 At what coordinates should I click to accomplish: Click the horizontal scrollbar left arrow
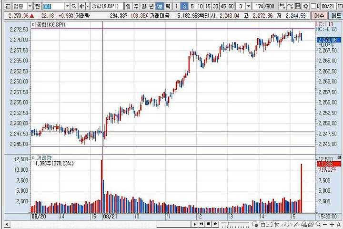(x=7, y=224)
